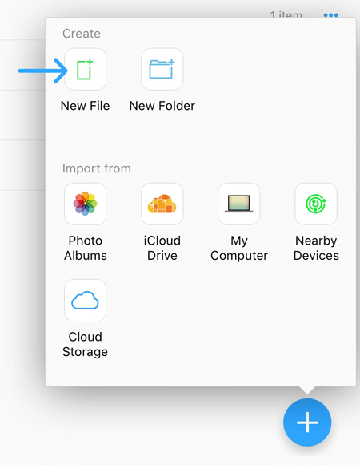
Task: Choose the orange iCloud Drive icon
Action: tap(162, 204)
